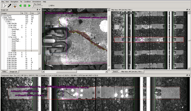Open the Tie menu
This screenshot has width=191, height=111.
coord(21,1)
